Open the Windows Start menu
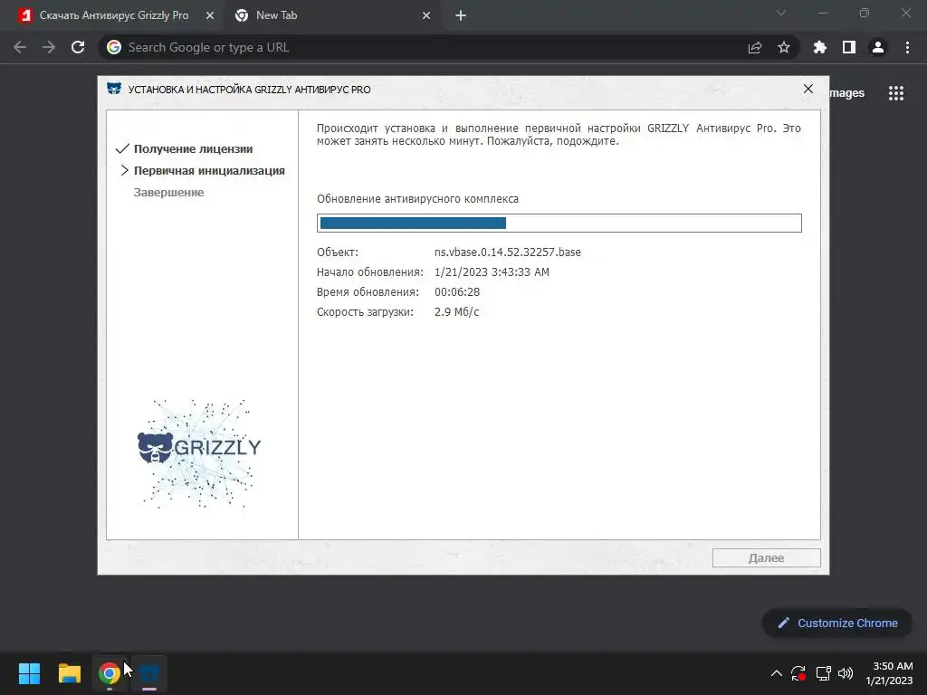Image resolution: width=927 pixels, height=695 pixels. coord(29,673)
